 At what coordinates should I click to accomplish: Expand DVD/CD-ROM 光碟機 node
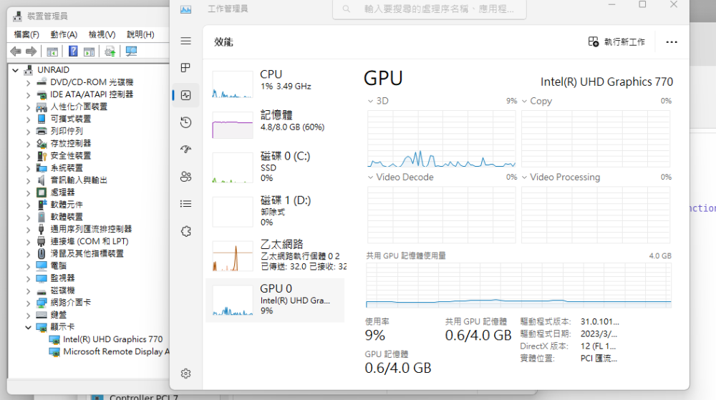[x=29, y=83]
